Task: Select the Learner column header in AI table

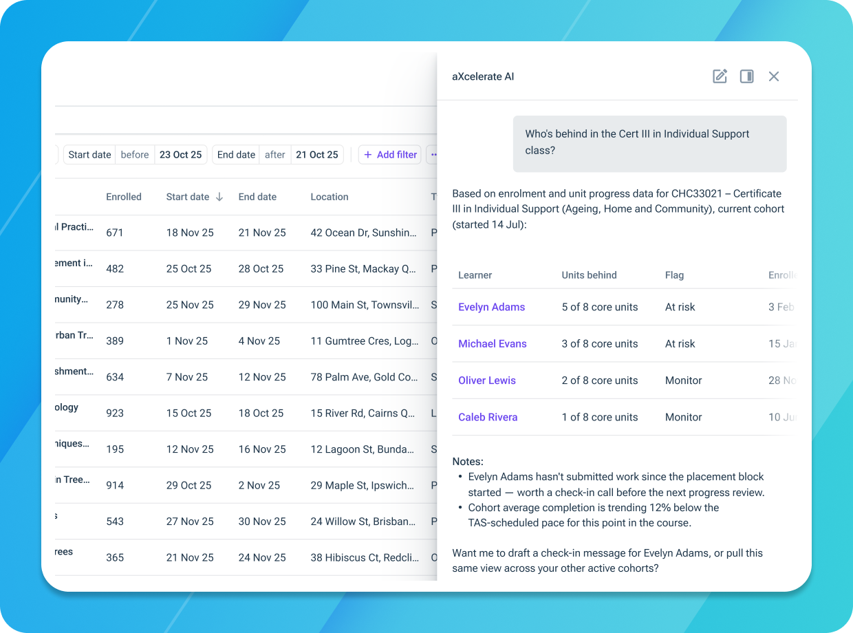Action: coord(475,275)
